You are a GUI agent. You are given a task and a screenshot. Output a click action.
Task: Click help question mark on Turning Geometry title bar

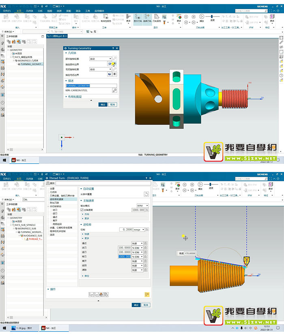113,48
